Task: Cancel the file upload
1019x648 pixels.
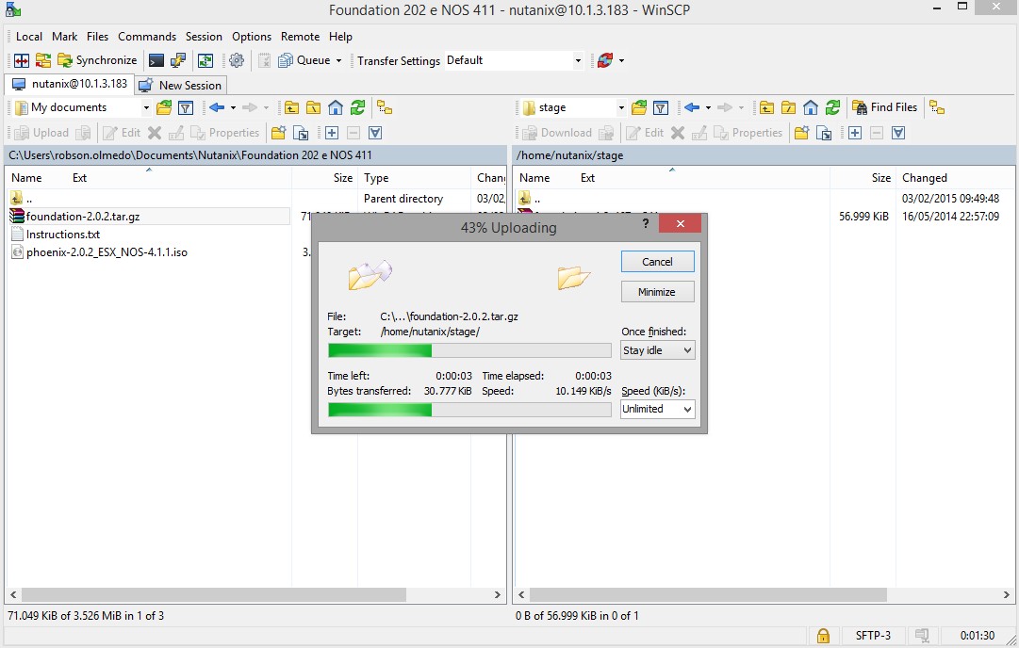Action: point(657,262)
